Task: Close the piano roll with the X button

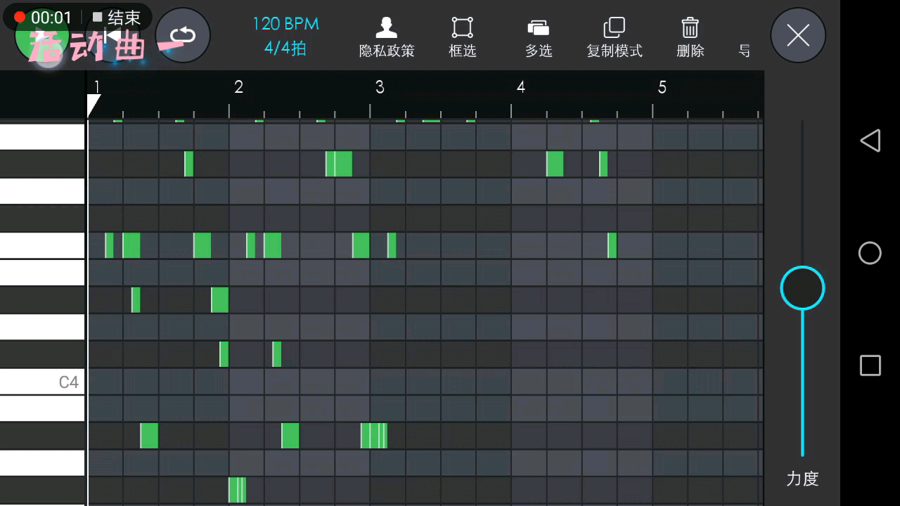Action: tap(798, 35)
